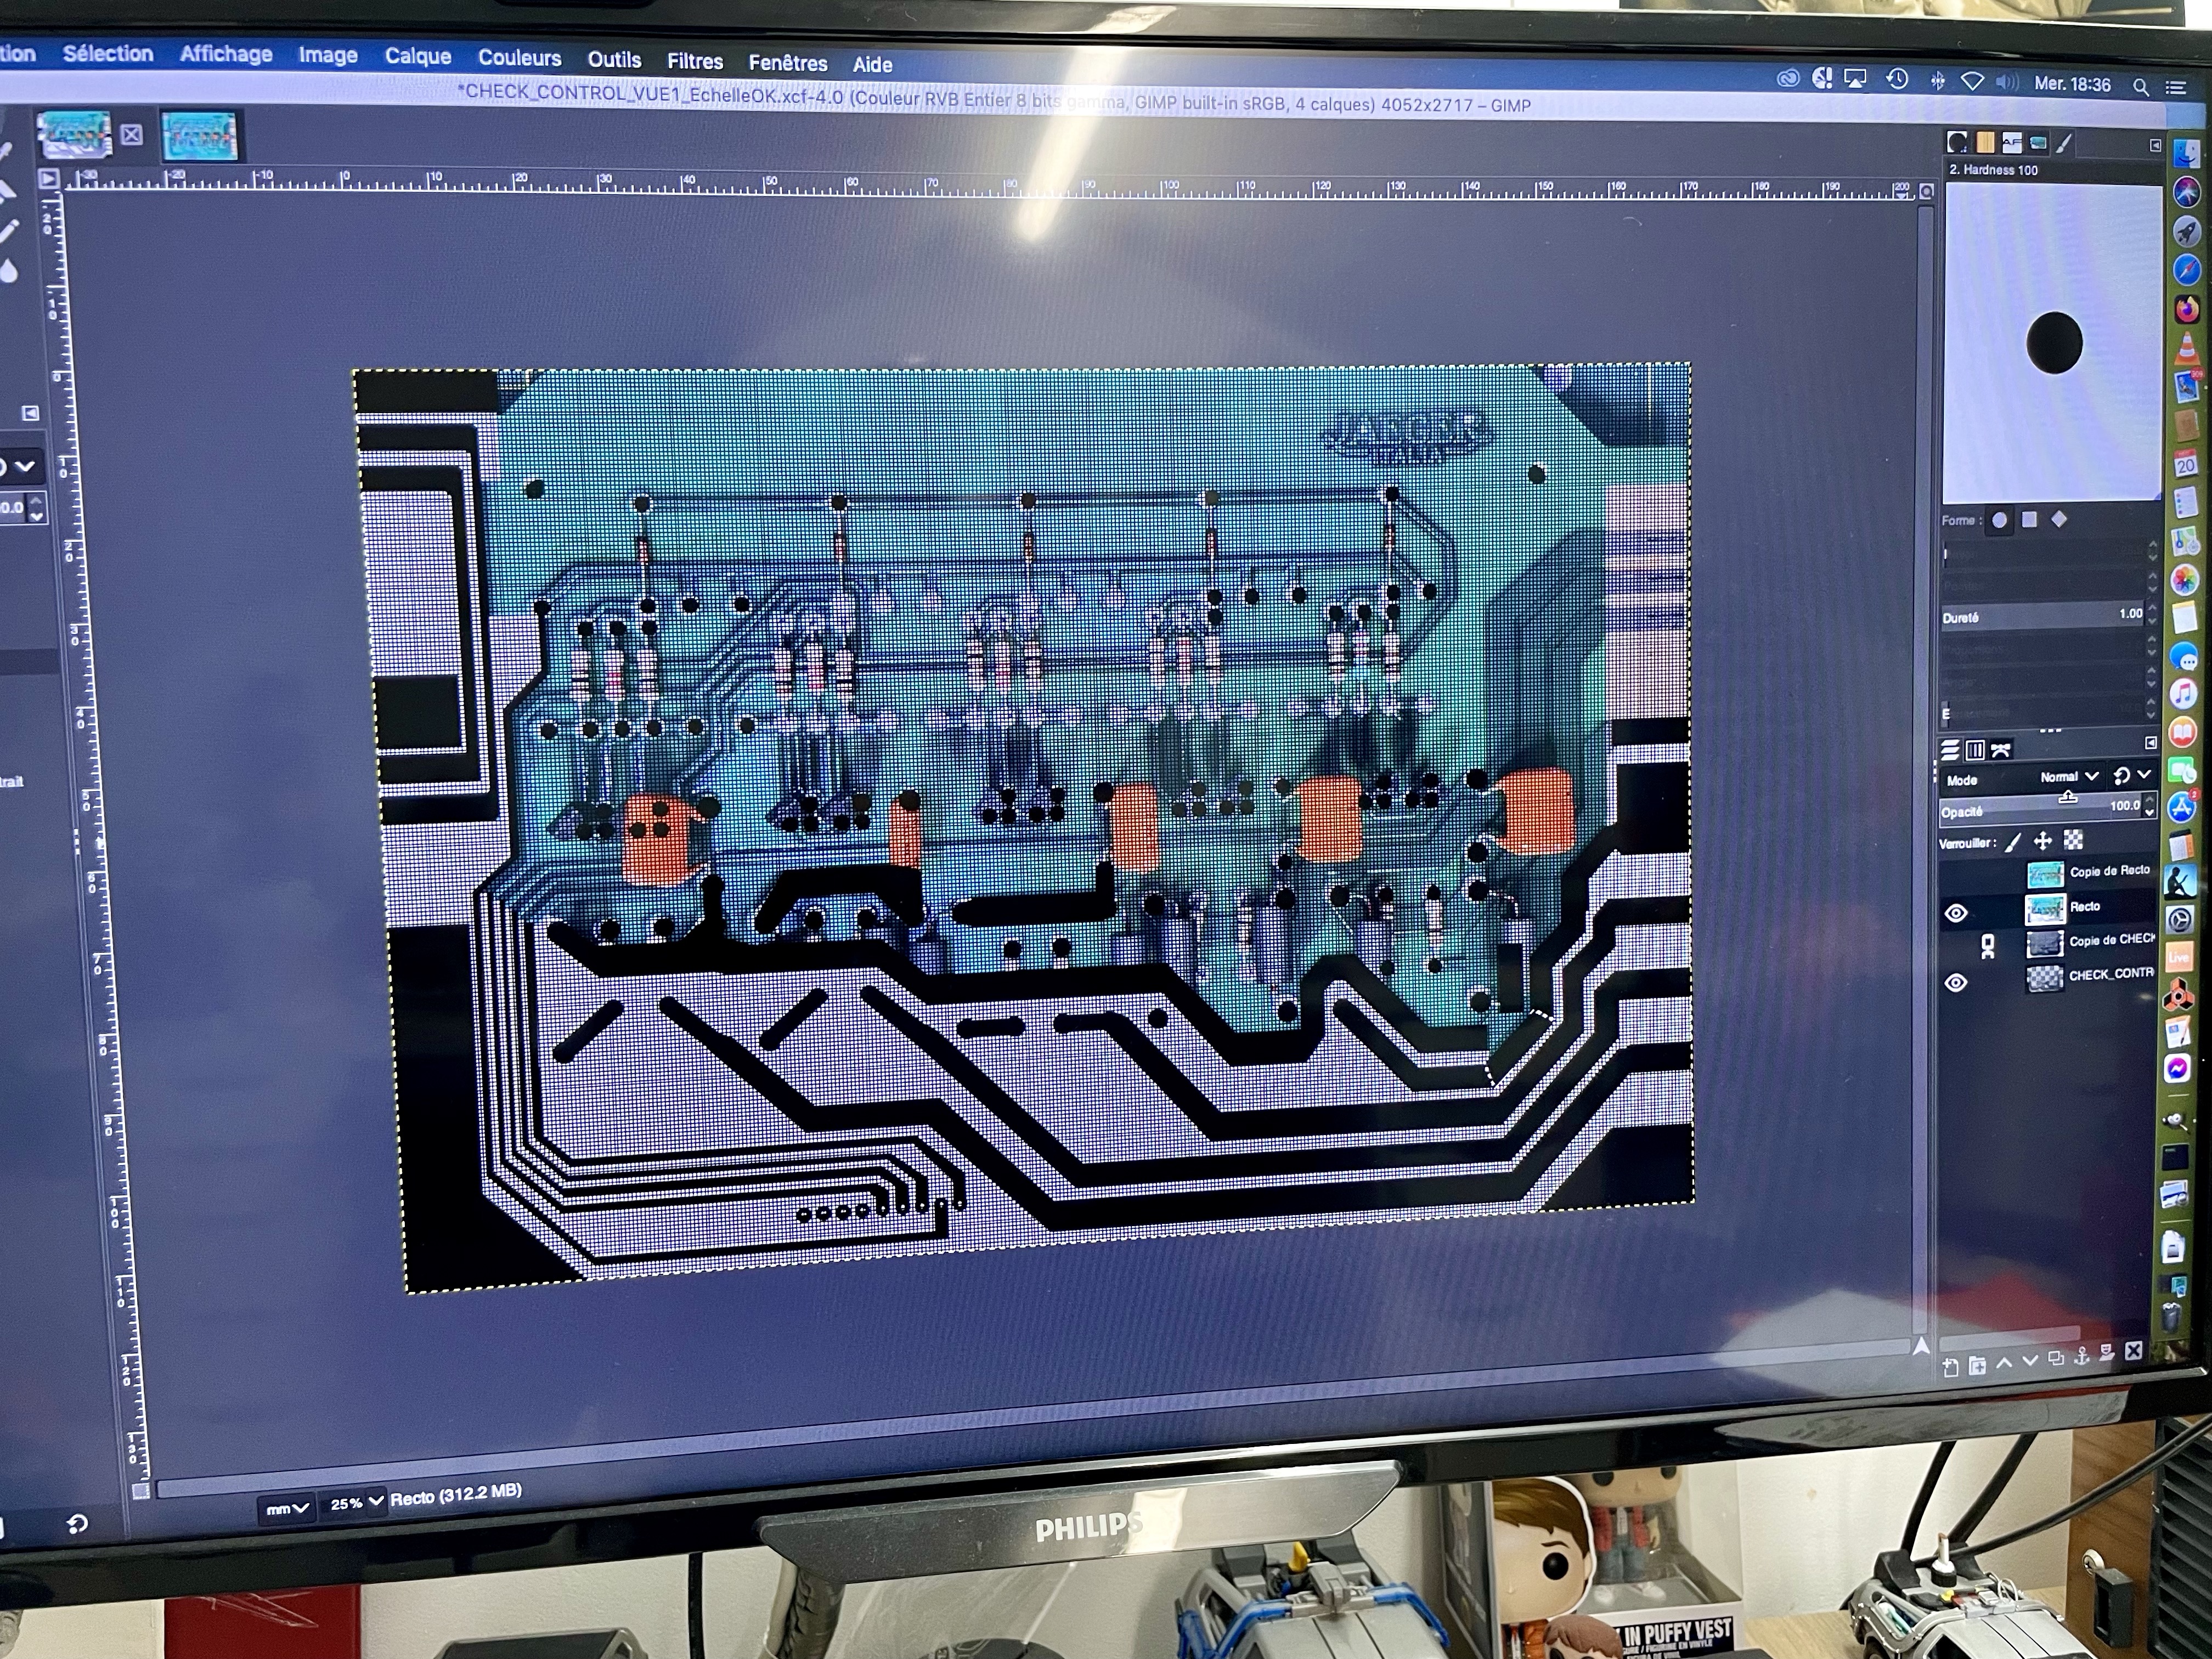Viewport: 2212px width, 1659px height.
Task: Open the Filtres menu
Action: pos(694,62)
